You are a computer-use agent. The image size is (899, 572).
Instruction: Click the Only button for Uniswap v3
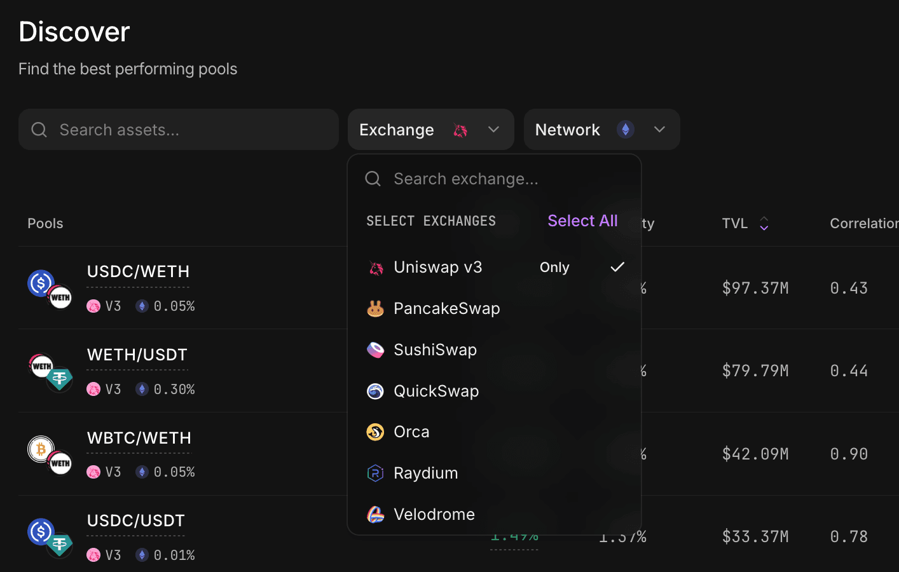click(x=554, y=268)
